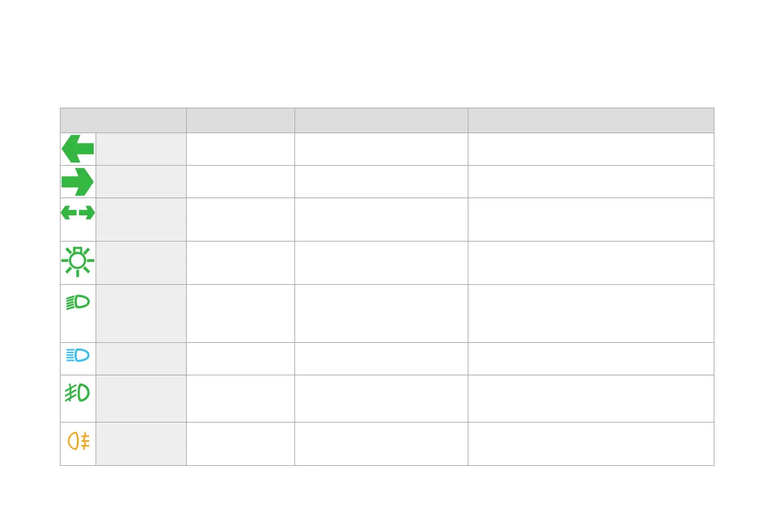This screenshot has height=506, width=759.
Task: Click the rightmost white cell in rear foglamp row
Action: click(x=591, y=444)
